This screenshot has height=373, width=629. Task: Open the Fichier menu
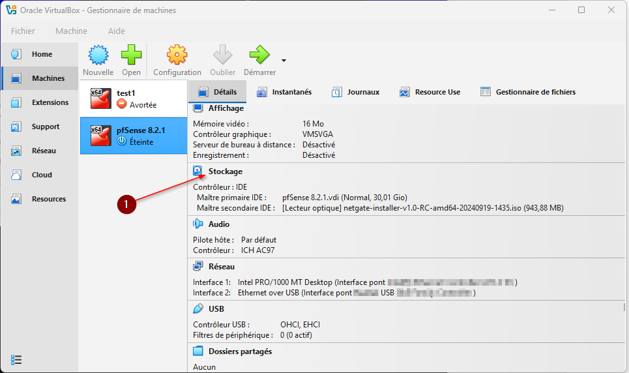pyautogui.click(x=23, y=31)
